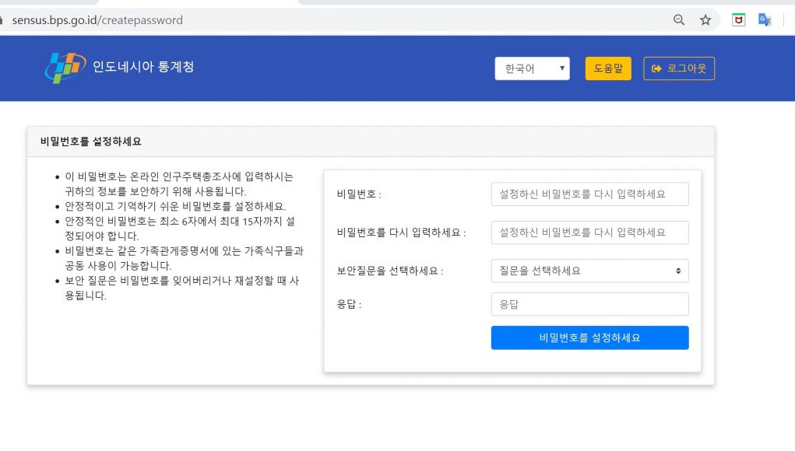Open the Google Translate extension icon
The image size is (795, 451).
point(765,20)
